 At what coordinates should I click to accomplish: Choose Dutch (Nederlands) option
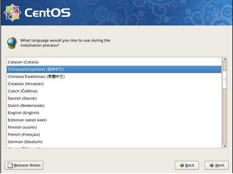pos(114,105)
